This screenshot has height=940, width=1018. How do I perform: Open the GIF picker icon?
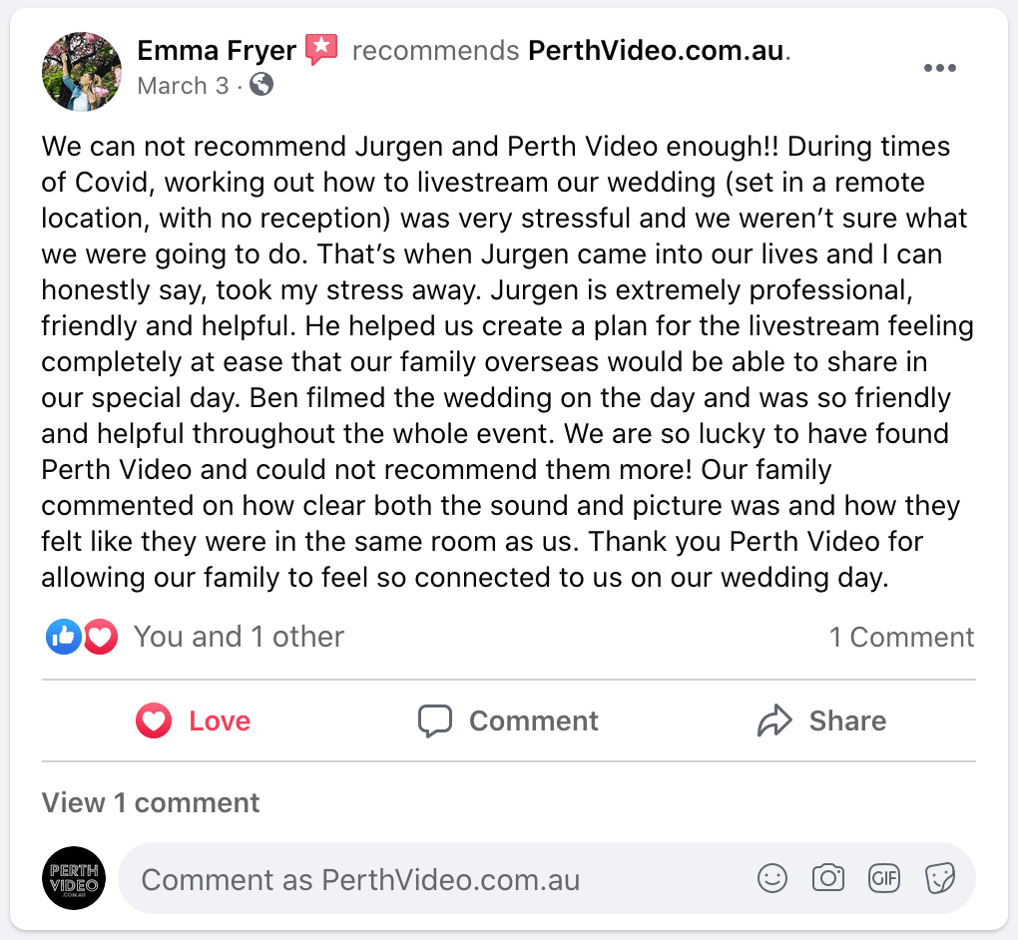(884, 878)
